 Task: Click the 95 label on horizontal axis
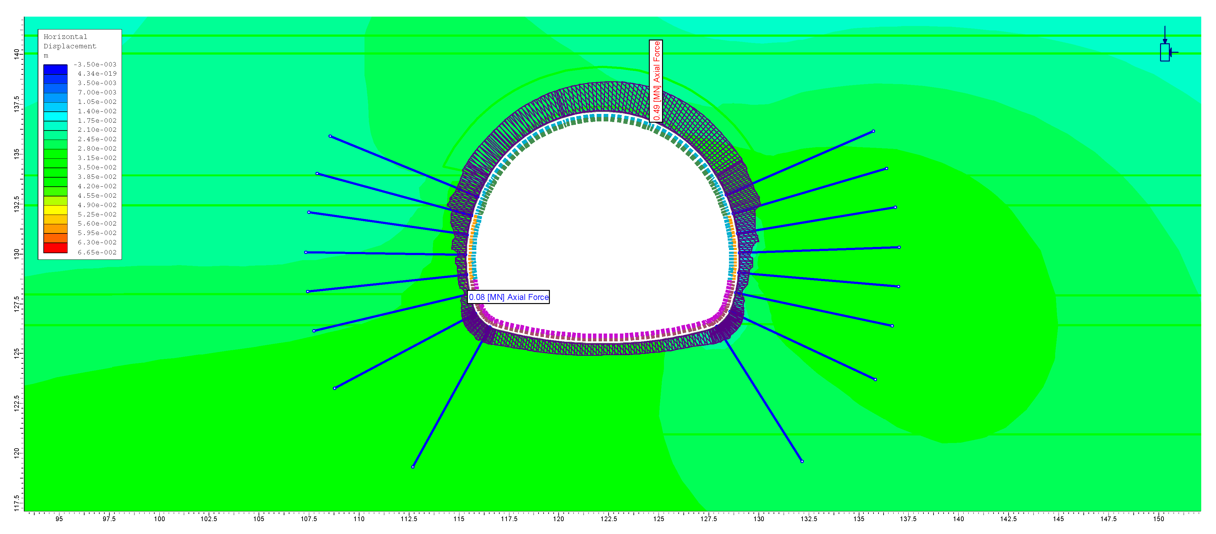[59, 519]
